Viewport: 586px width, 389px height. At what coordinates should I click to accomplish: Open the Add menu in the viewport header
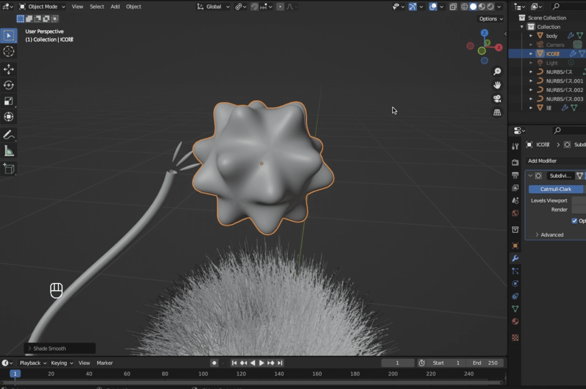(115, 7)
